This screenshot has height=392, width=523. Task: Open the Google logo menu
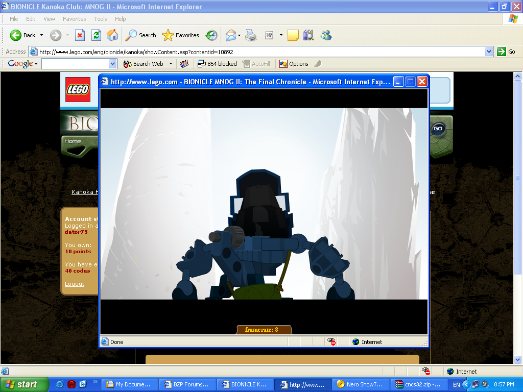click(22, 64)
